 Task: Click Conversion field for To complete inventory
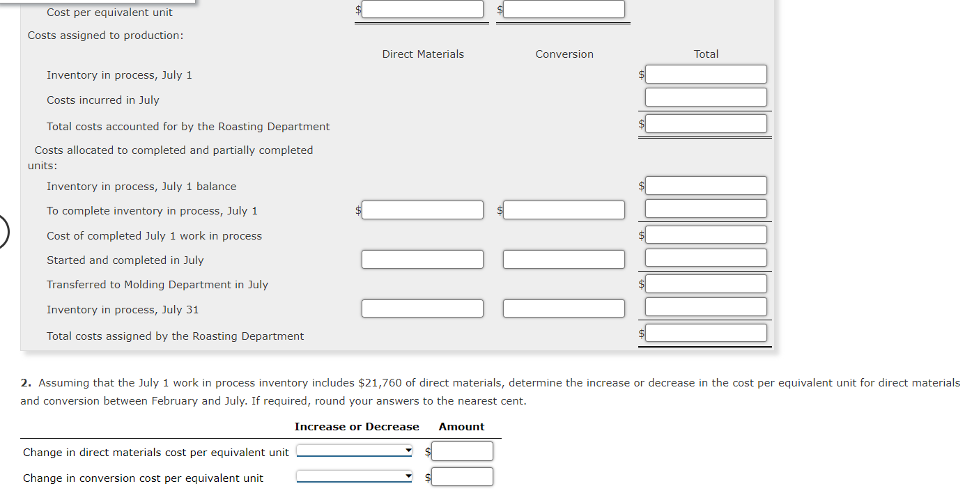point(563,210)
